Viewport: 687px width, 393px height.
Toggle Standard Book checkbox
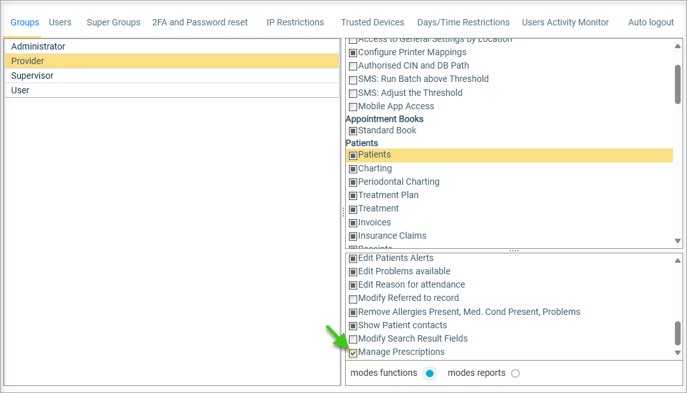[x=353, y=131]
